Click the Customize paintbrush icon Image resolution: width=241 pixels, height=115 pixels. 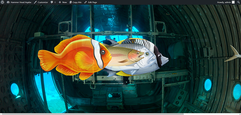point(35,2)
